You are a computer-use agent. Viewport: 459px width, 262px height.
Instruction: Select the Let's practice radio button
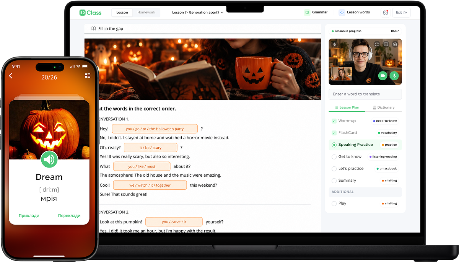coord(334,169)
